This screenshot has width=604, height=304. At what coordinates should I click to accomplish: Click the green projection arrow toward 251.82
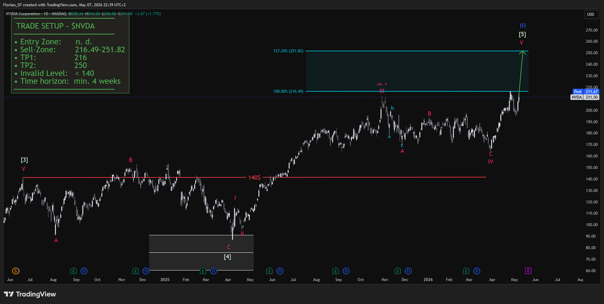click(521, 72)
